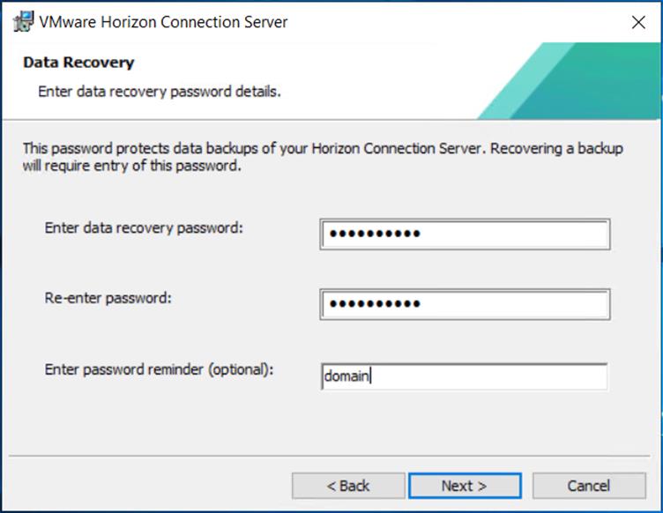
Task: Click the word "domain" in the reminder box
Action: click(346, 376)
